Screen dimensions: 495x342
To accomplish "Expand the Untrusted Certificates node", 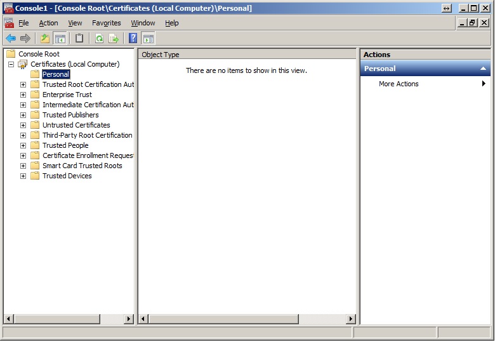I will pyautogui.click(x=23, y=125).
